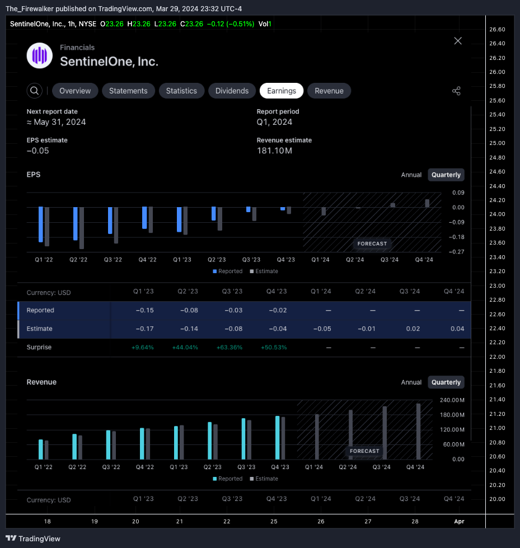Click the Q1 '24 estimate −0.05 cell
The image size is (520, 548).
[x=322, y=329]
